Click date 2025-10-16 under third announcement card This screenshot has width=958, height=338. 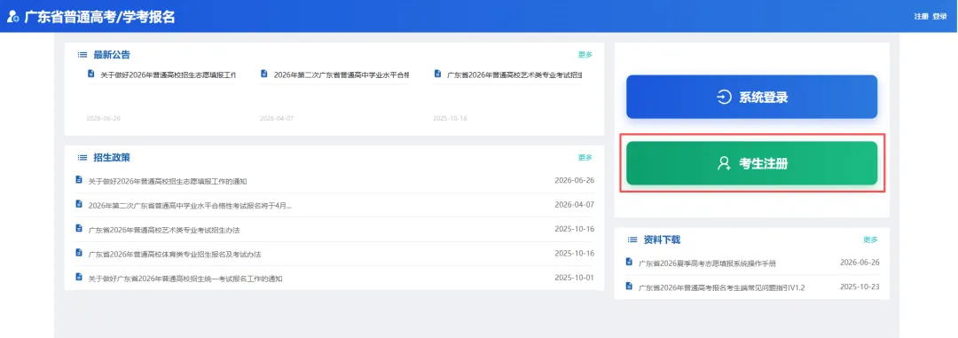pyautogui.click(x=450, y=118)
